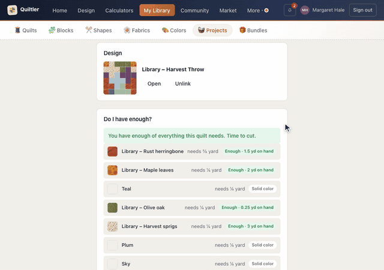Open the Market page

228,10
